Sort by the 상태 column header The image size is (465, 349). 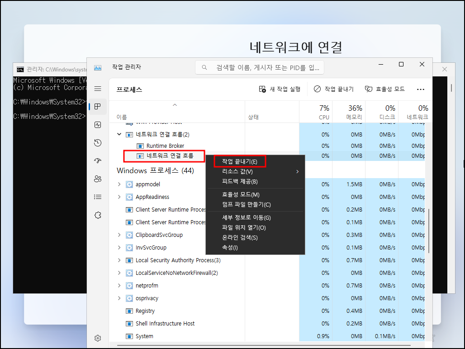[x=272, y=112]
